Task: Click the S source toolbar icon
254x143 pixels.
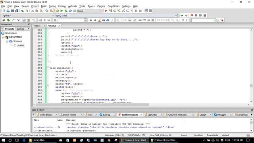Action: tap(183, 20)
